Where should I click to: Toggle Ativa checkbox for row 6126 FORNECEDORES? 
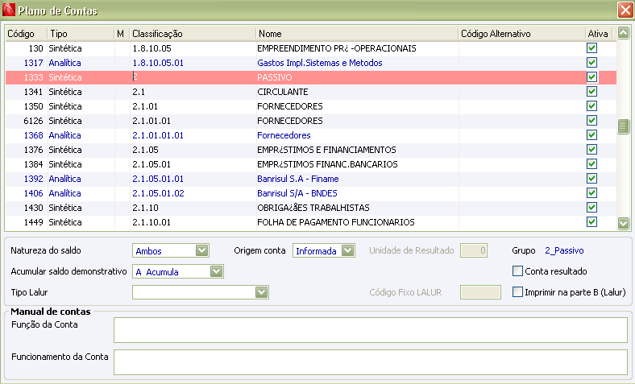click(591, 121)
